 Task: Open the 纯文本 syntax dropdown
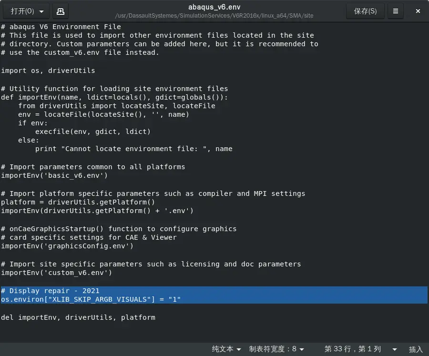226,349
